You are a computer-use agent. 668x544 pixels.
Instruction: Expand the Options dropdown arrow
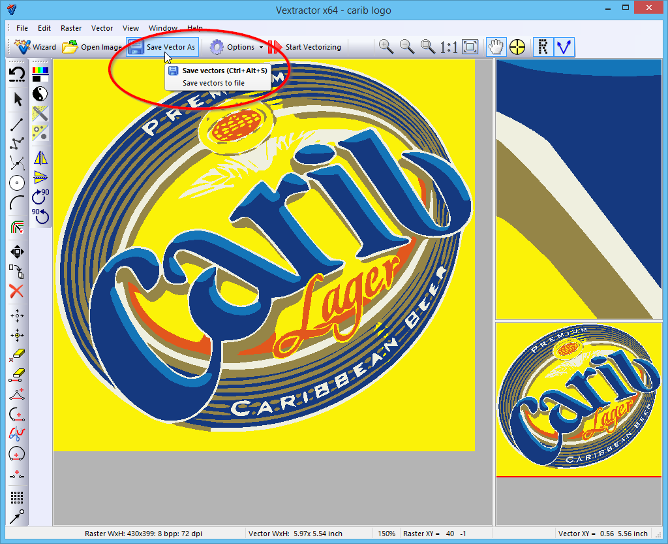[x=261, y=47]
